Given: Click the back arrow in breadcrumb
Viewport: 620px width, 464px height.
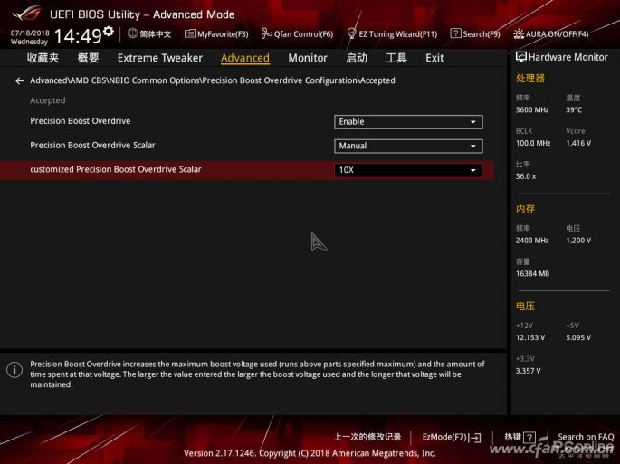Looking at the screenshot, I should (20, 81).
